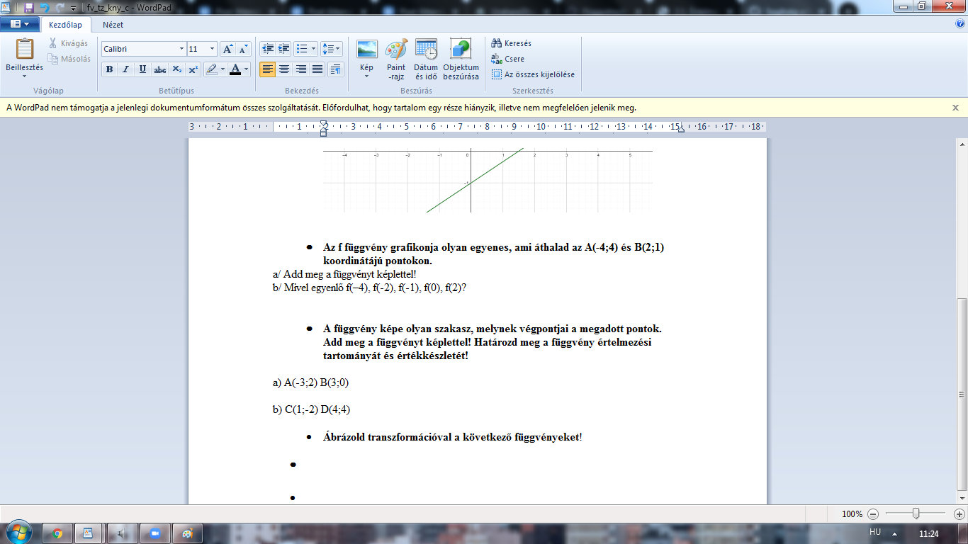Open the Kezdőlap ribbon tab

[x=65, y=25]
